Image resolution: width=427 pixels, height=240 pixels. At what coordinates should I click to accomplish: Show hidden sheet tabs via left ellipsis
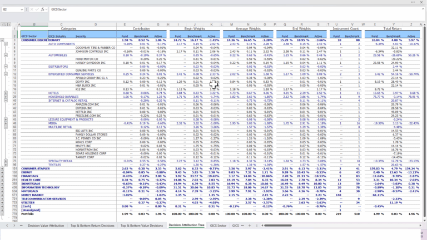pyautogui.click(x=21, y=226)
